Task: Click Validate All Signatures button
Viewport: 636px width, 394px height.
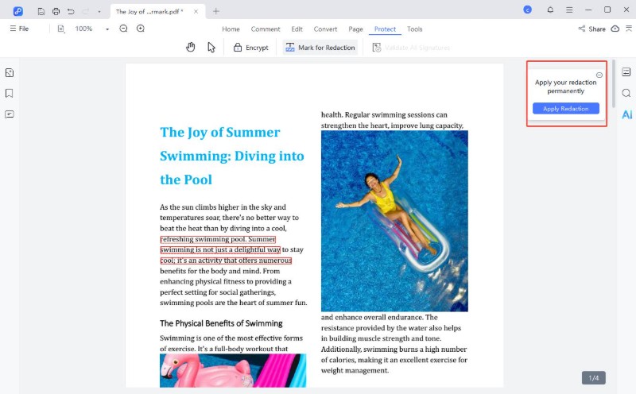Action: (411, 48)
